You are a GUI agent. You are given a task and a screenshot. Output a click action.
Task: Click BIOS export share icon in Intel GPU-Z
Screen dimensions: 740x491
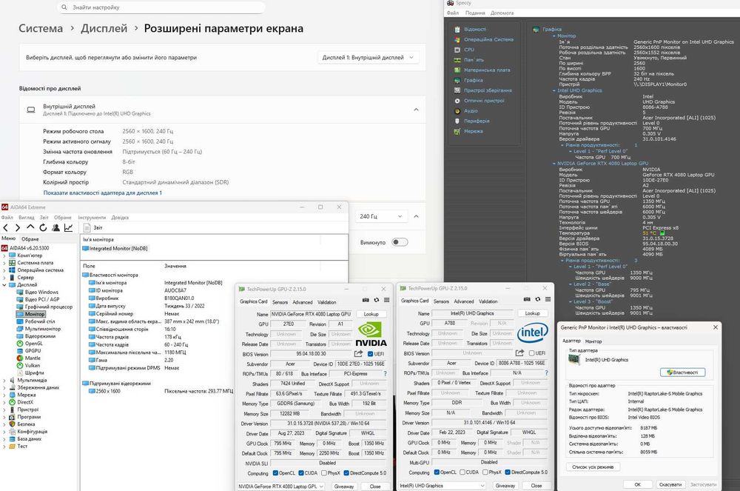tap(520, 353)
